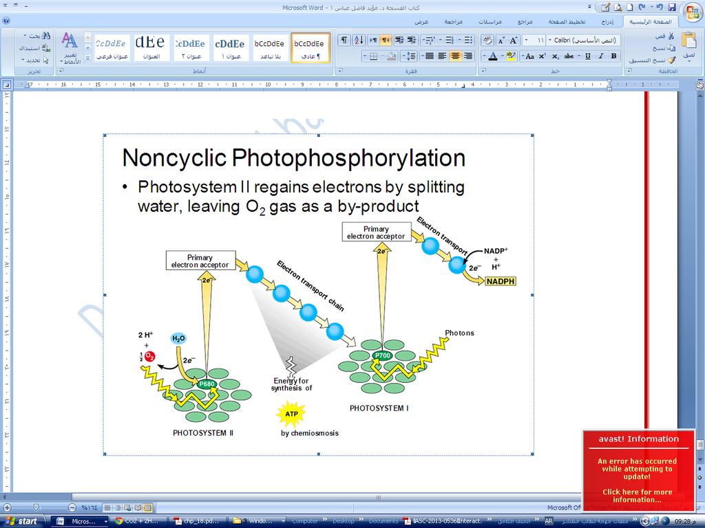Toggle Underline formatting
This screenshot has width=705, height=528.
[588, 56]
